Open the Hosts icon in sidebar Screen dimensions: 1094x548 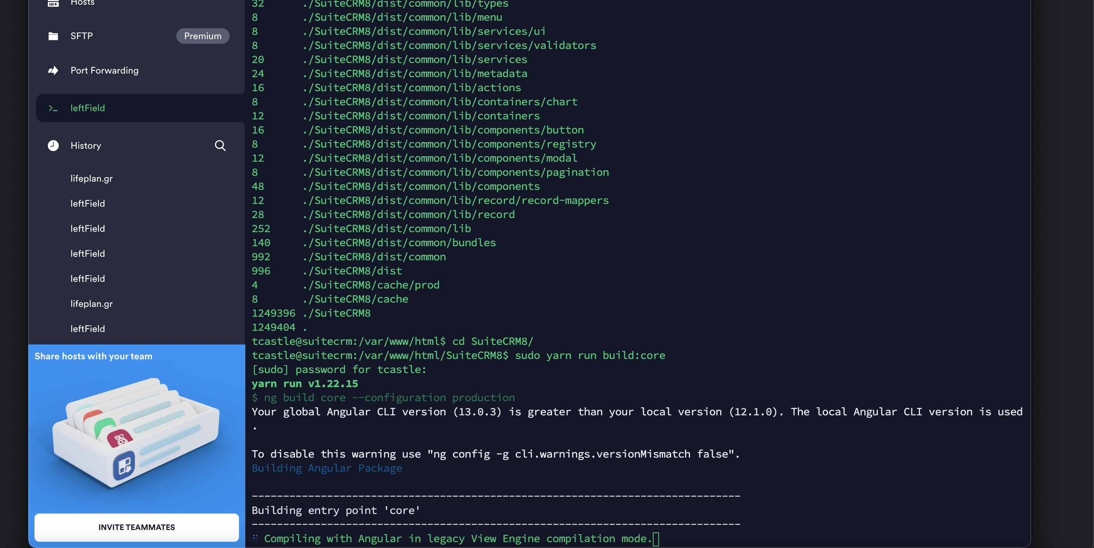point(53,4)
